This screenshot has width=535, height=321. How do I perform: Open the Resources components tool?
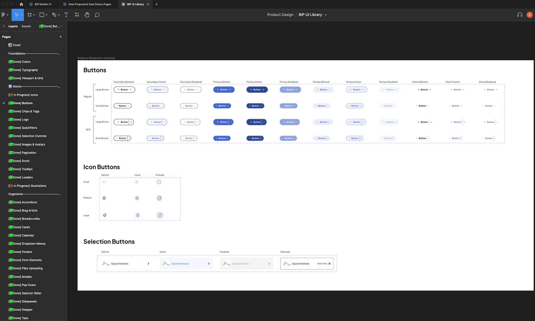[x=77, y=15]
